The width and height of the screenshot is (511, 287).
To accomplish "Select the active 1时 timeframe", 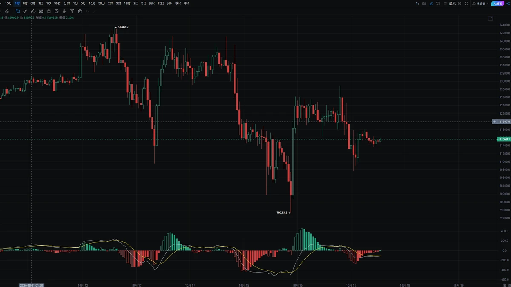I will click(x=17, y=3).
